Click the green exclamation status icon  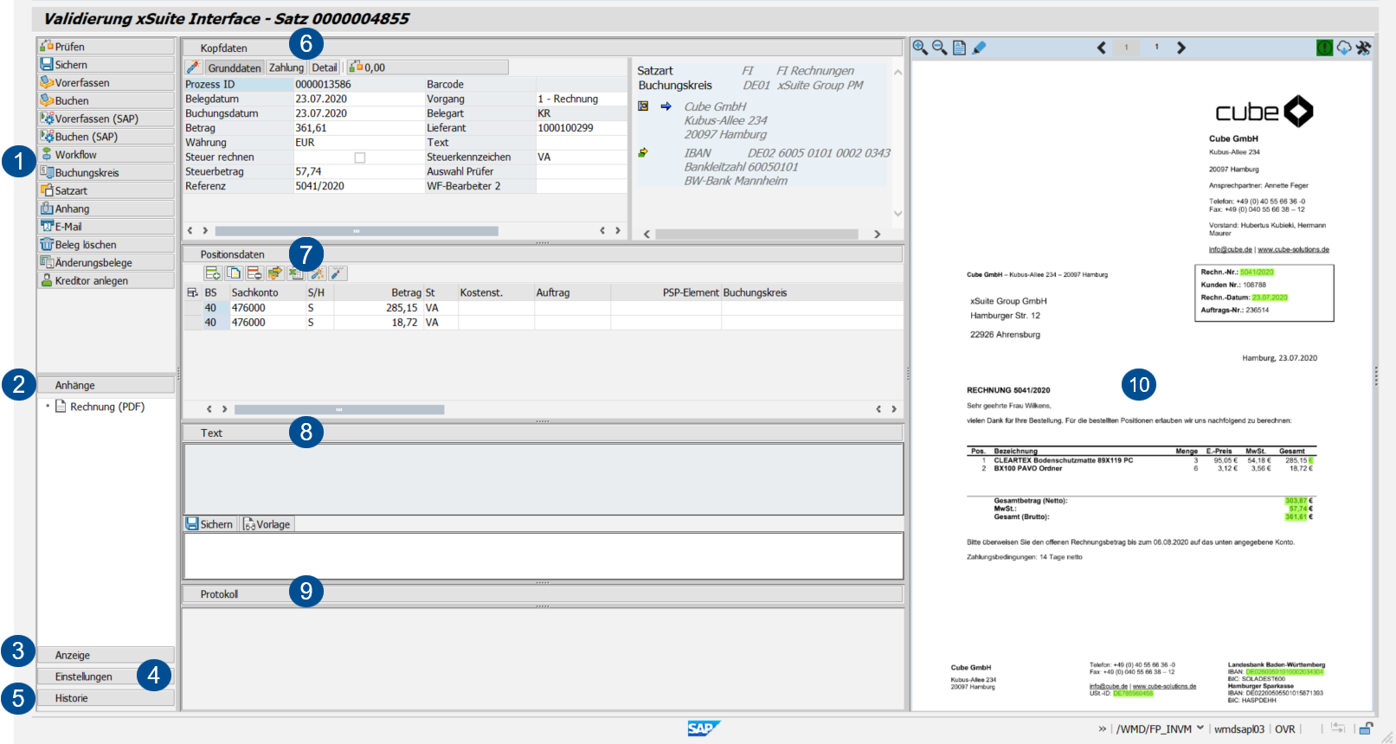coord(1324,48)
